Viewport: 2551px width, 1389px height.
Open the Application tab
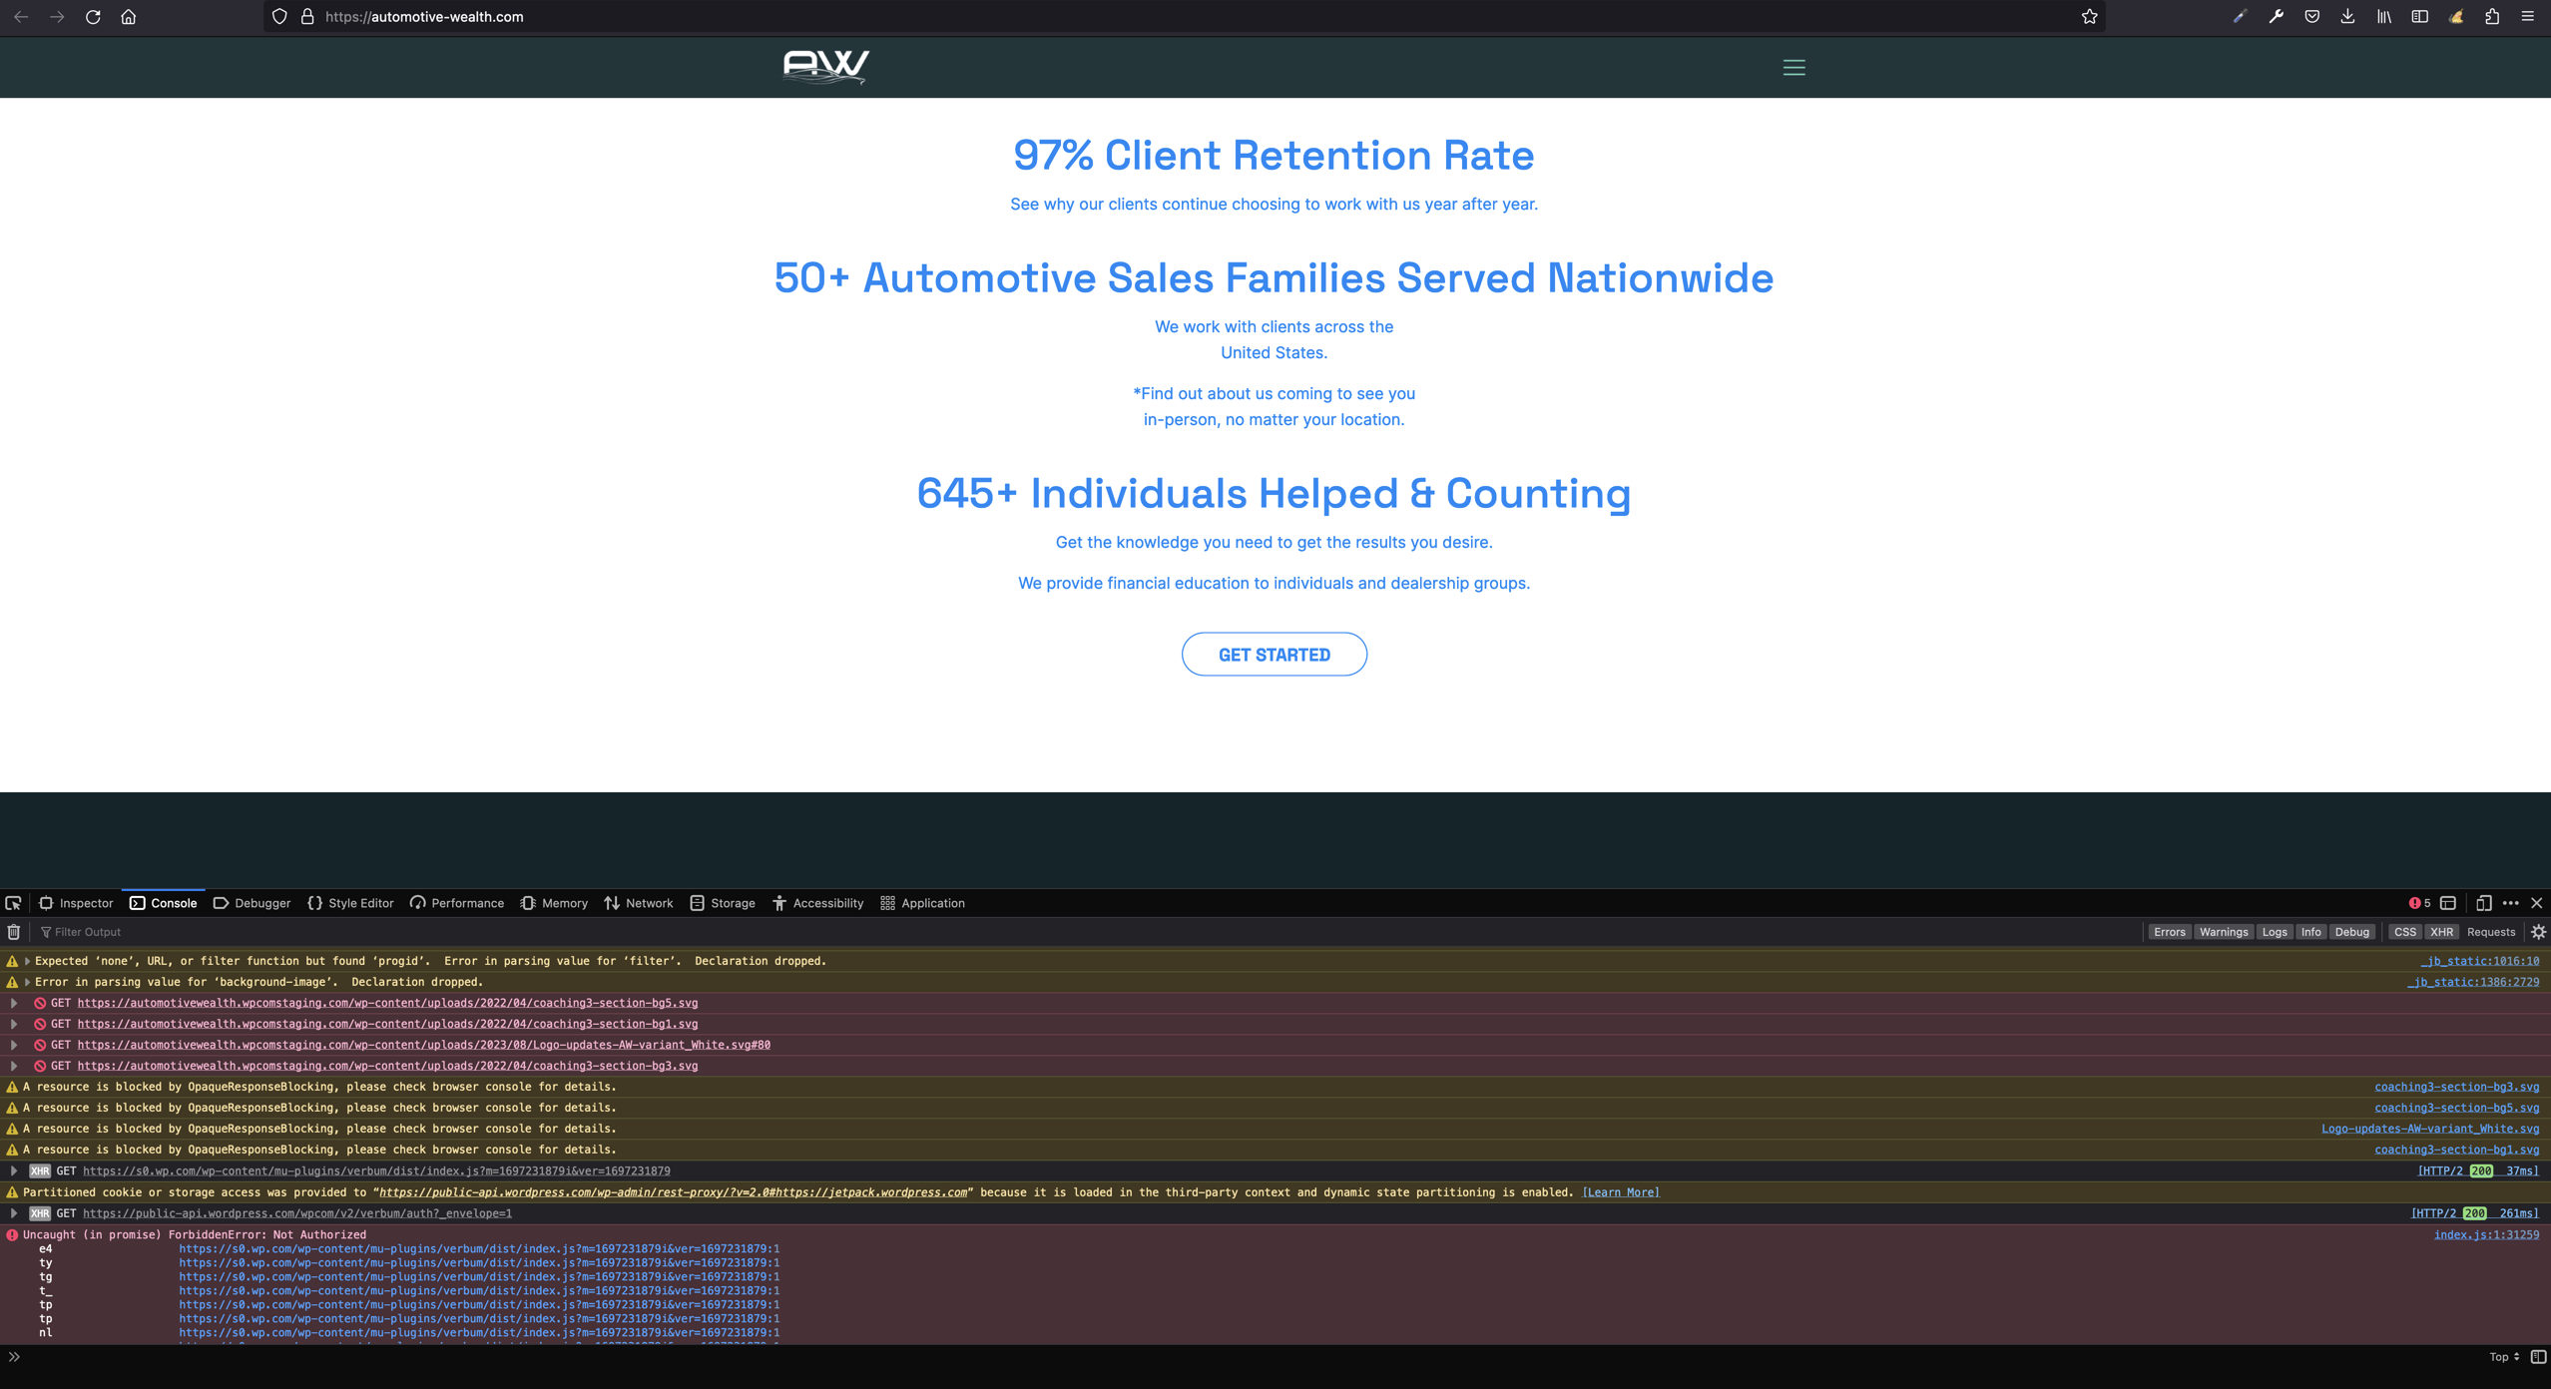922,903
